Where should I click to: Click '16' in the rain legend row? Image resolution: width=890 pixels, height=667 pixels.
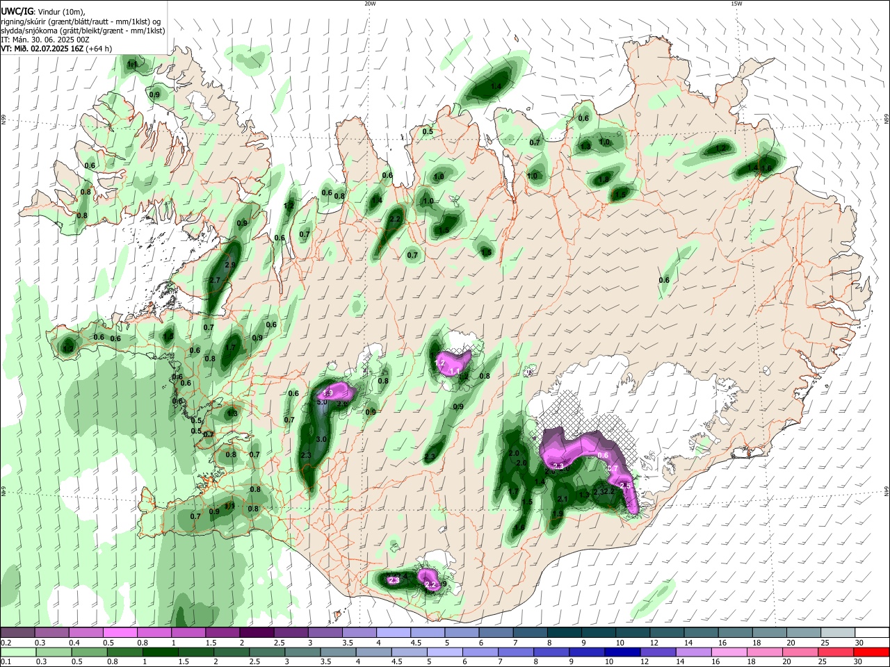pyautogui.click(x=716, y=662)
